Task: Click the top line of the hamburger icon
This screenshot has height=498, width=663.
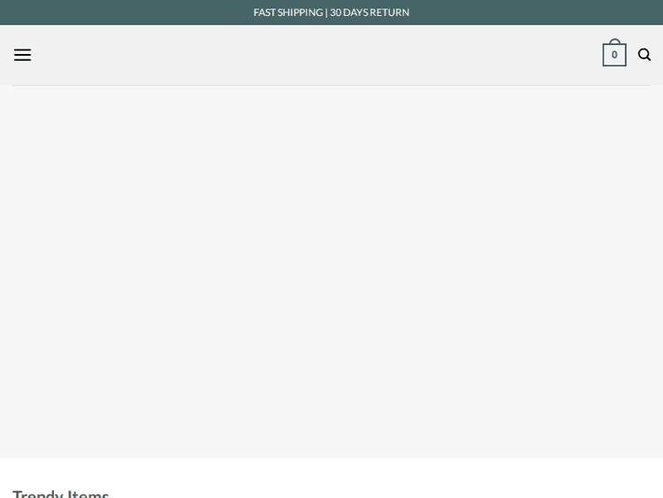Action: pyautogui.click(x=22, y=50)
